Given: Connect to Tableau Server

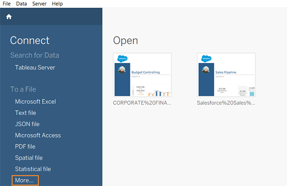Looking at the screenshot, I should click(35, 68).
